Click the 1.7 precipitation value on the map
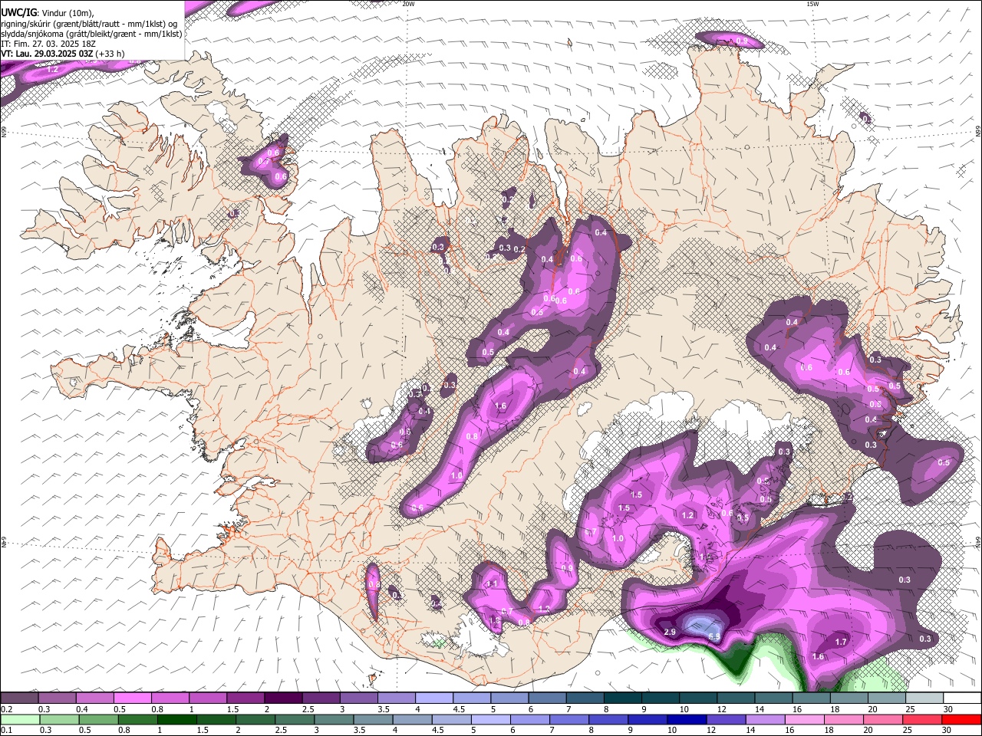This screenshot has width=982, height=736. (841, 642)
